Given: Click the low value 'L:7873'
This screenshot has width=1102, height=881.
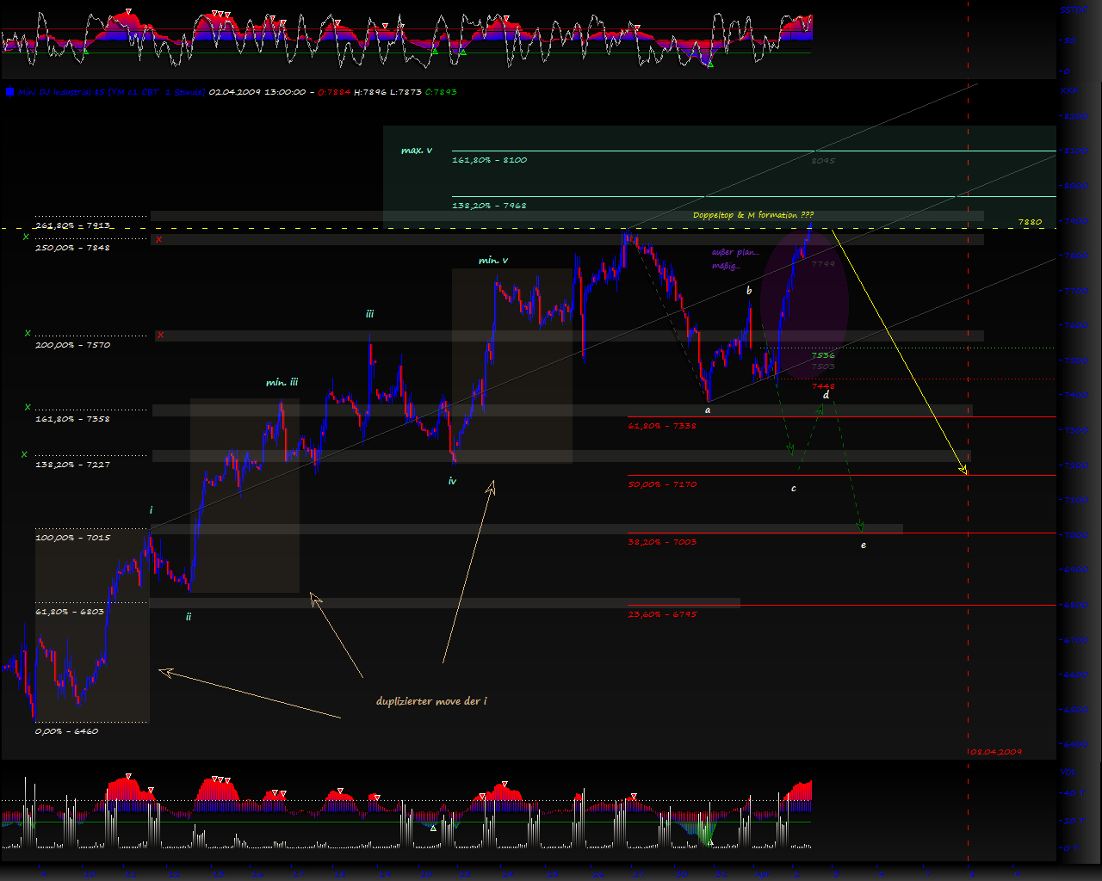Looking at the screenshot, I should pyautogui.click(x=406, y=91).
